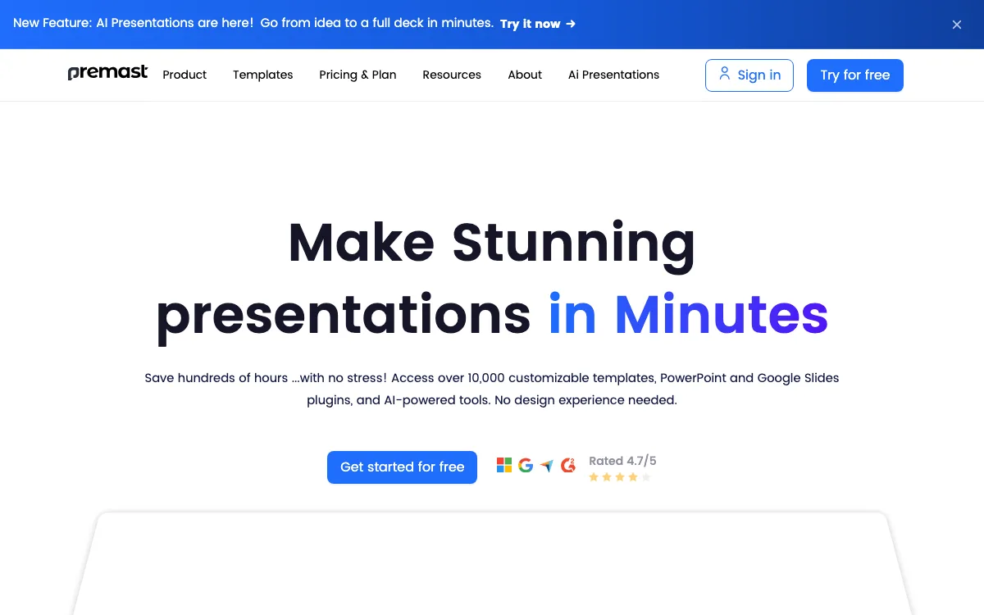Open the Resources menu
This screenshot has height=615, width=984.
(452, 75)
